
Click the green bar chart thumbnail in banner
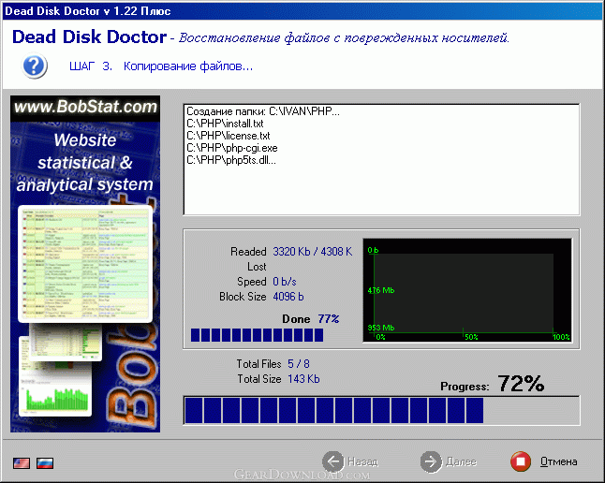point(57,398)
